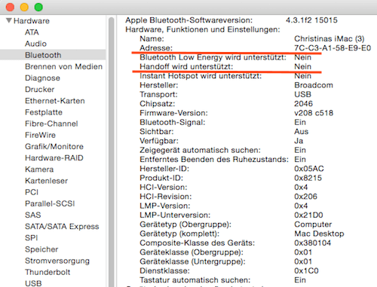Screen dimensions: 377x287
Task: Click the Verfügbar value Ja
Action: click(299, 141)
